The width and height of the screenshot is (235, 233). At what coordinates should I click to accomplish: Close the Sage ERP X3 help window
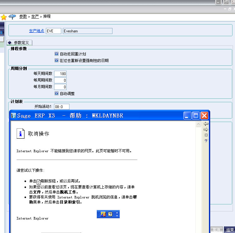coord(204,115)
